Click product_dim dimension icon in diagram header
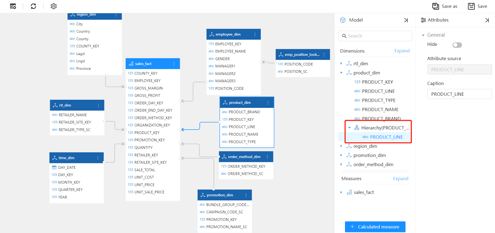This screenshot has width=495, height=233. 225,102
